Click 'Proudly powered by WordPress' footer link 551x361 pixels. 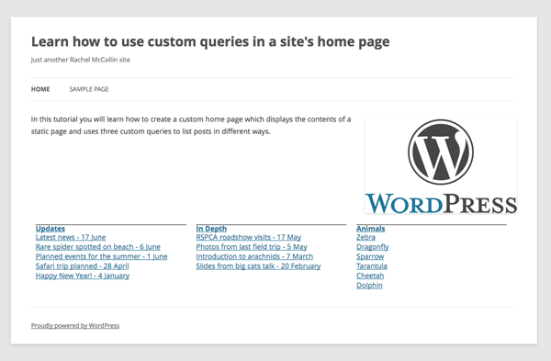pyautogui.click(x=75, y=326)
